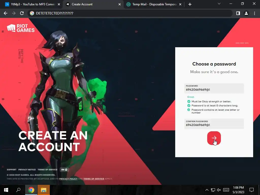This screenshot has height=195, width=260.
Task: Open the Privacy Notice footer link
Action: click(27, 170)
